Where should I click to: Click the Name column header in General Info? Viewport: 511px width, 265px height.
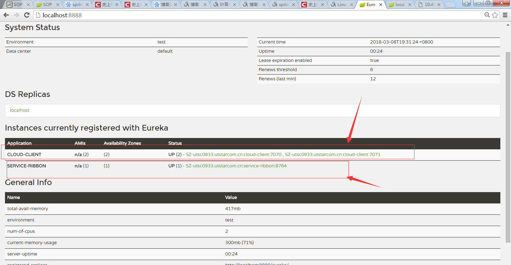click(x=13, y=197)
